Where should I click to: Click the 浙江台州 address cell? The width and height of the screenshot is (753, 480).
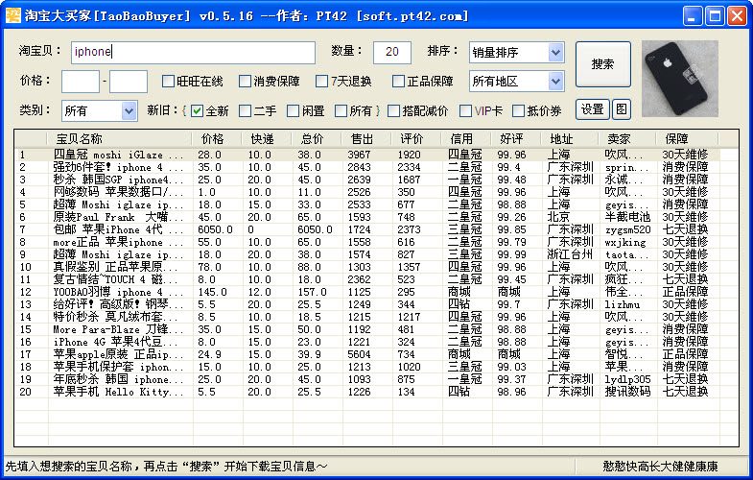pyautogui.click(x=570, y=254)
